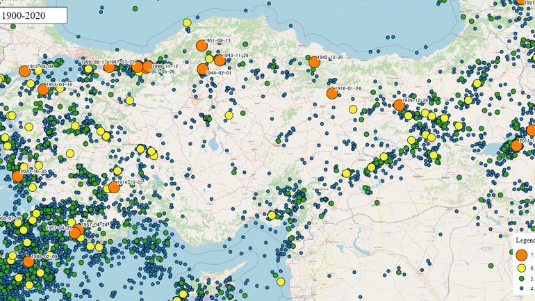Click the yellow marker right of the 1953-03-18 marker
Image resolution: width=535 pixels, height=301 pixels.
click(60, 89)
